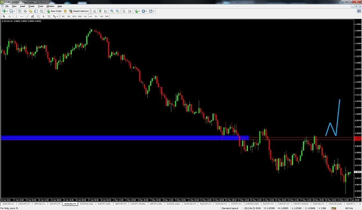Screen dimensions: 362x210
Task: Open the Help menu
Action: (60, 6)
